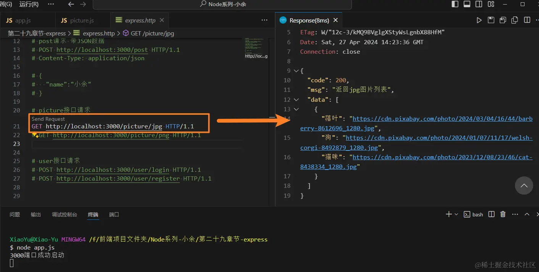Add new terminal with plus icon
The height and width of the screenshot is (272, 539).
coord(449,214)
